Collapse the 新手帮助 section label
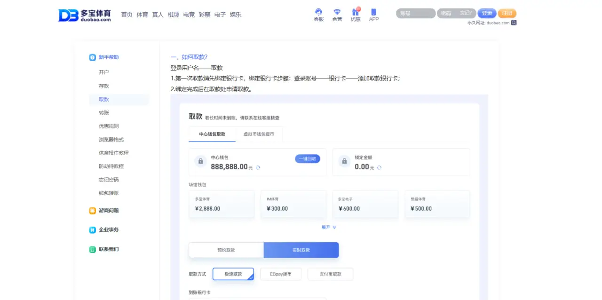Viewport: 602px width, 300px height. coord(109,57)
